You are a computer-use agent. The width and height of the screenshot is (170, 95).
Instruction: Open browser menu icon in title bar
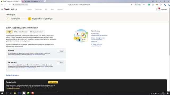(157, 1)
